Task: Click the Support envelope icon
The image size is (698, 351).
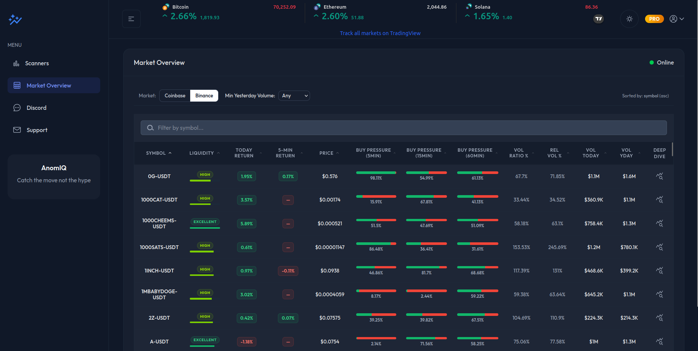Action: 17,129
